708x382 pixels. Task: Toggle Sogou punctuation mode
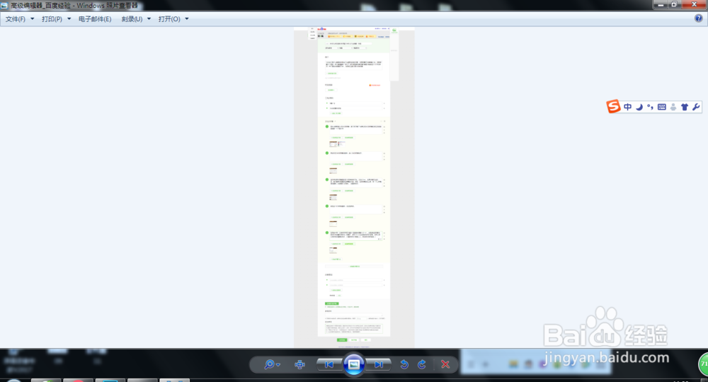coord(650,107)
